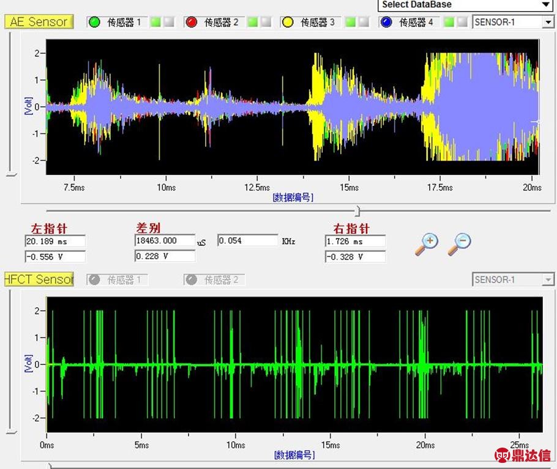The height and width of the screenshot is (469, 557).
Task: Click the AE chart horizontal slider thumb
Action: coord(357,211)
